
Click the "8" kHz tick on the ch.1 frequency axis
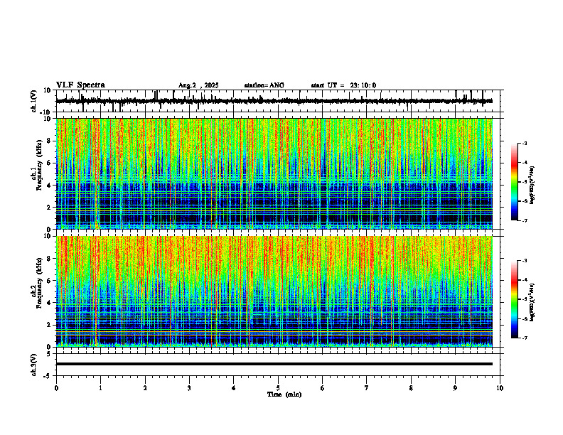(50, 141)
